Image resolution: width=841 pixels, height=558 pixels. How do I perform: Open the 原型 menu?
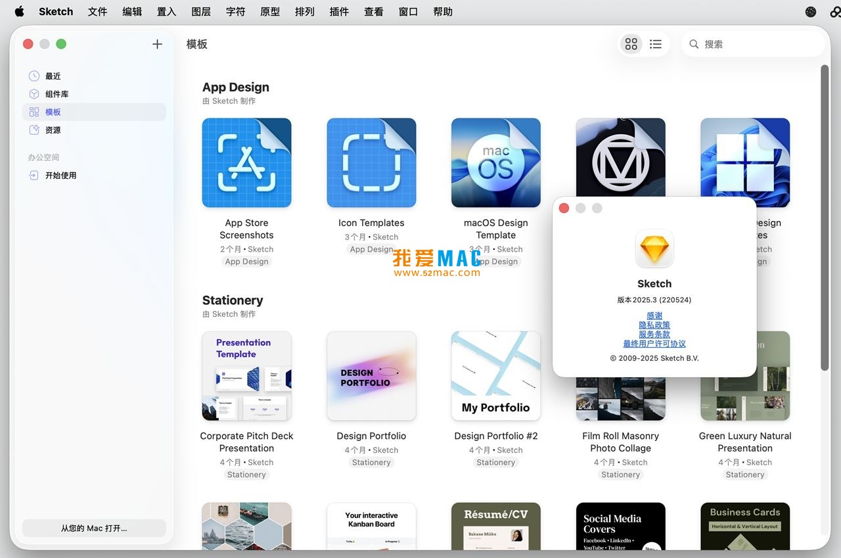(x=269, y=11)
